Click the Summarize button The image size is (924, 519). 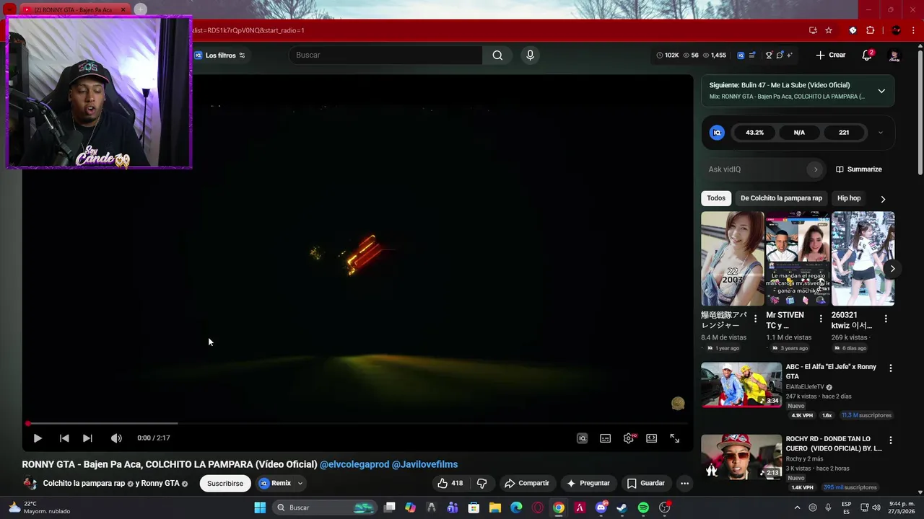859,169
